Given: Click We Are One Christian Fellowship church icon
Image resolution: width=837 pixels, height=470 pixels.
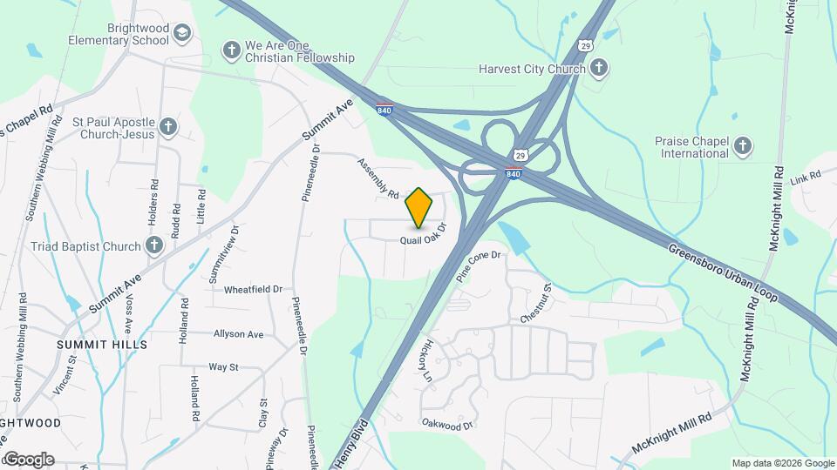Looking at the screenshot, I should tap(232, 51).
